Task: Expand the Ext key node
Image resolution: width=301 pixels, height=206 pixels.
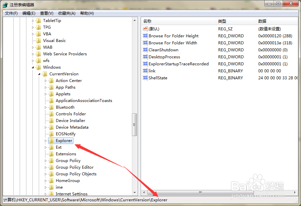Action: point(45,147)
